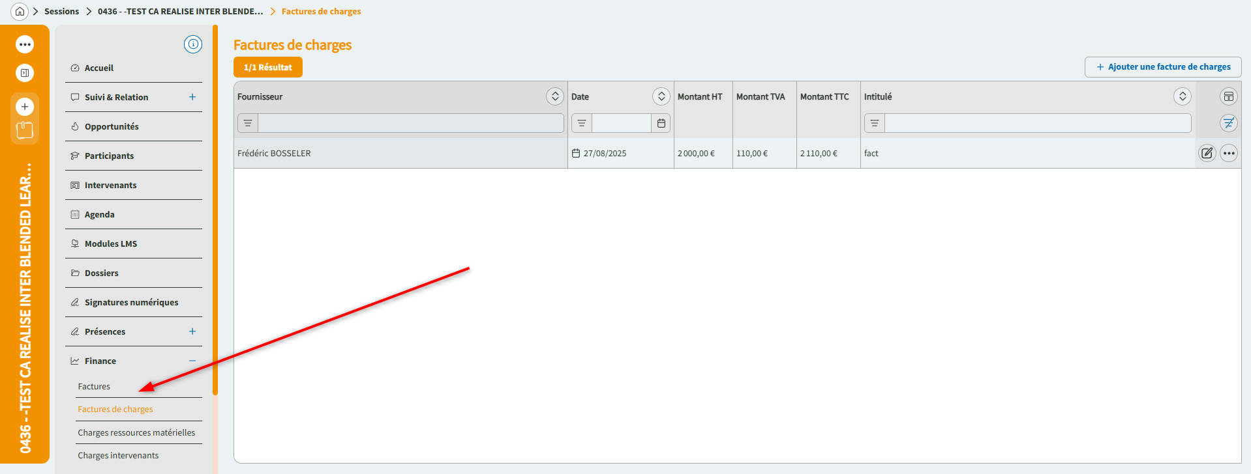Toggle sort order on Date column
The height and width of the screenshot is (474, 1251).
tap(661, 96)
